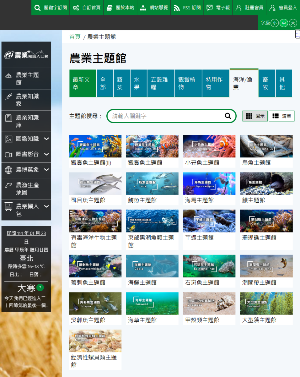Switch display to 圖示 grid view
The width and height of the screenshot is (300, 377).
coord(255,116)
